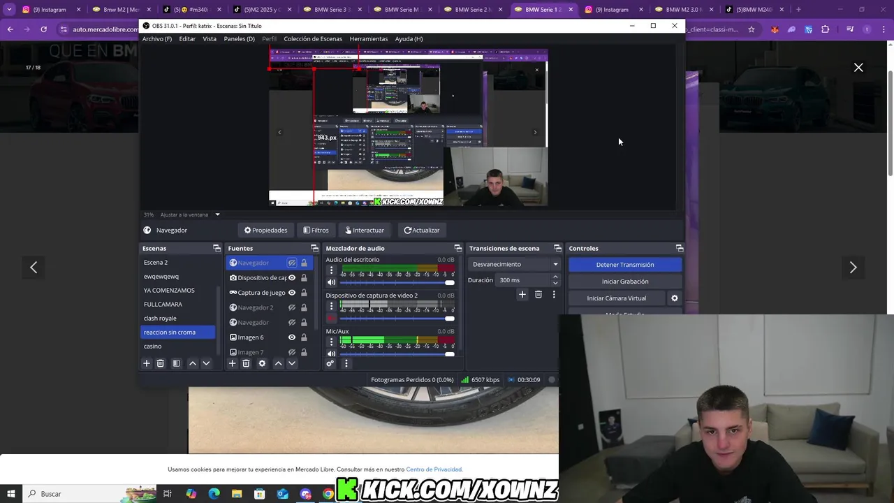This screenshot has width=894, height=503.
Task: Open Mic/Aux three-dot options menu
Action: click(x=332, y=342)
